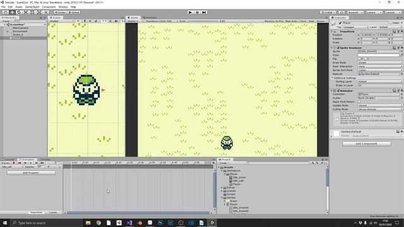Switch to the Animator tab
The image size is (404, 227).
click(150, 18)
